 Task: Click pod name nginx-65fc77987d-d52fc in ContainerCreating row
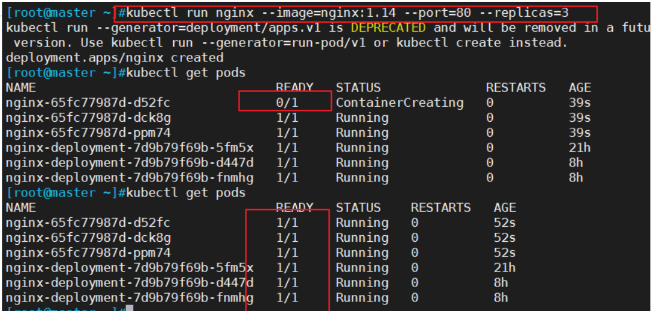coord(88,103)
